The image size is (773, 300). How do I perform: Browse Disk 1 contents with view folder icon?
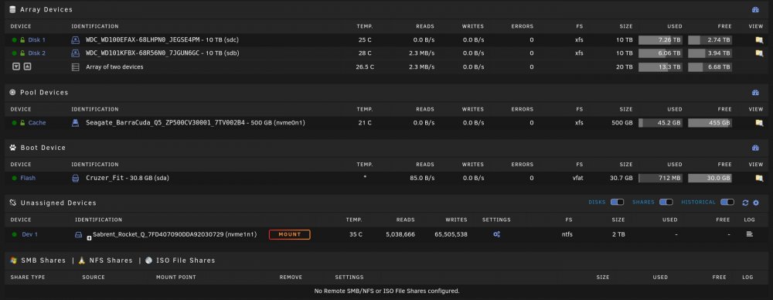pyautogui.click(x=759, y=40)
